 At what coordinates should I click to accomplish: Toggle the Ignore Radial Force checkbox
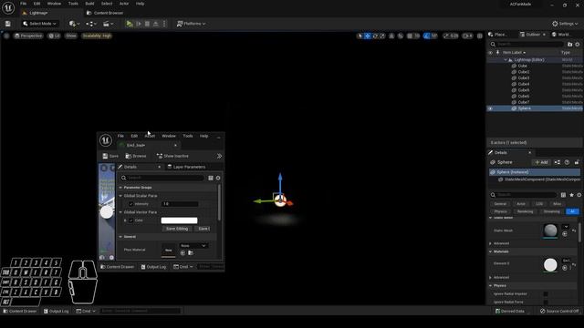coord(546,302)
